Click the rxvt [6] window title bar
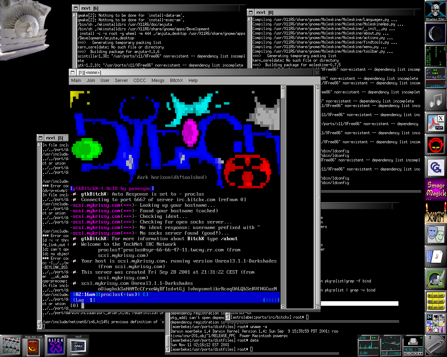The width and height of the screenshot is (447, 357). 159,8
